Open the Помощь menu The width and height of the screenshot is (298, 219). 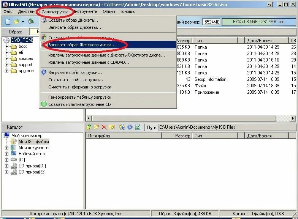tap(127, 11)
